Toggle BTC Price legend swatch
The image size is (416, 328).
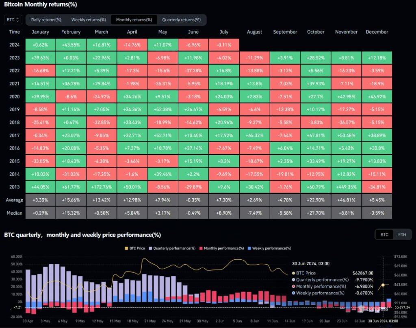coord(127,248)
